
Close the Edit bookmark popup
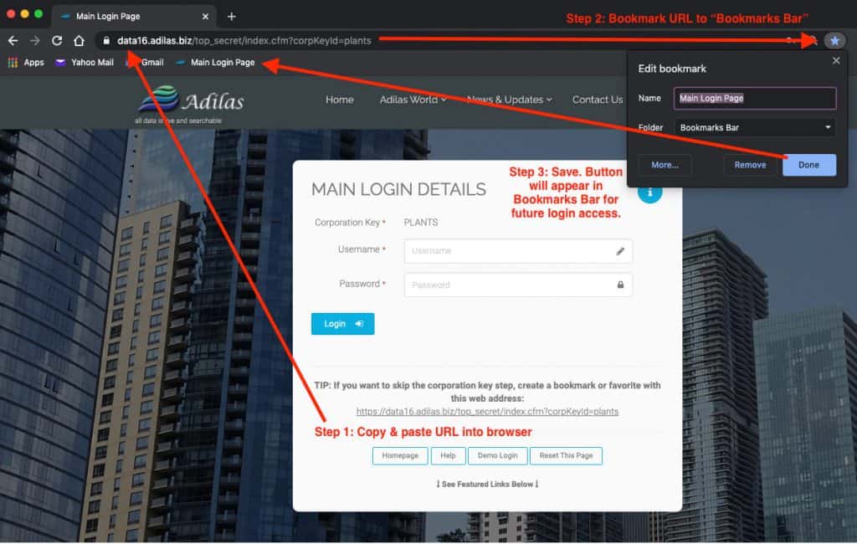[836, 61]
